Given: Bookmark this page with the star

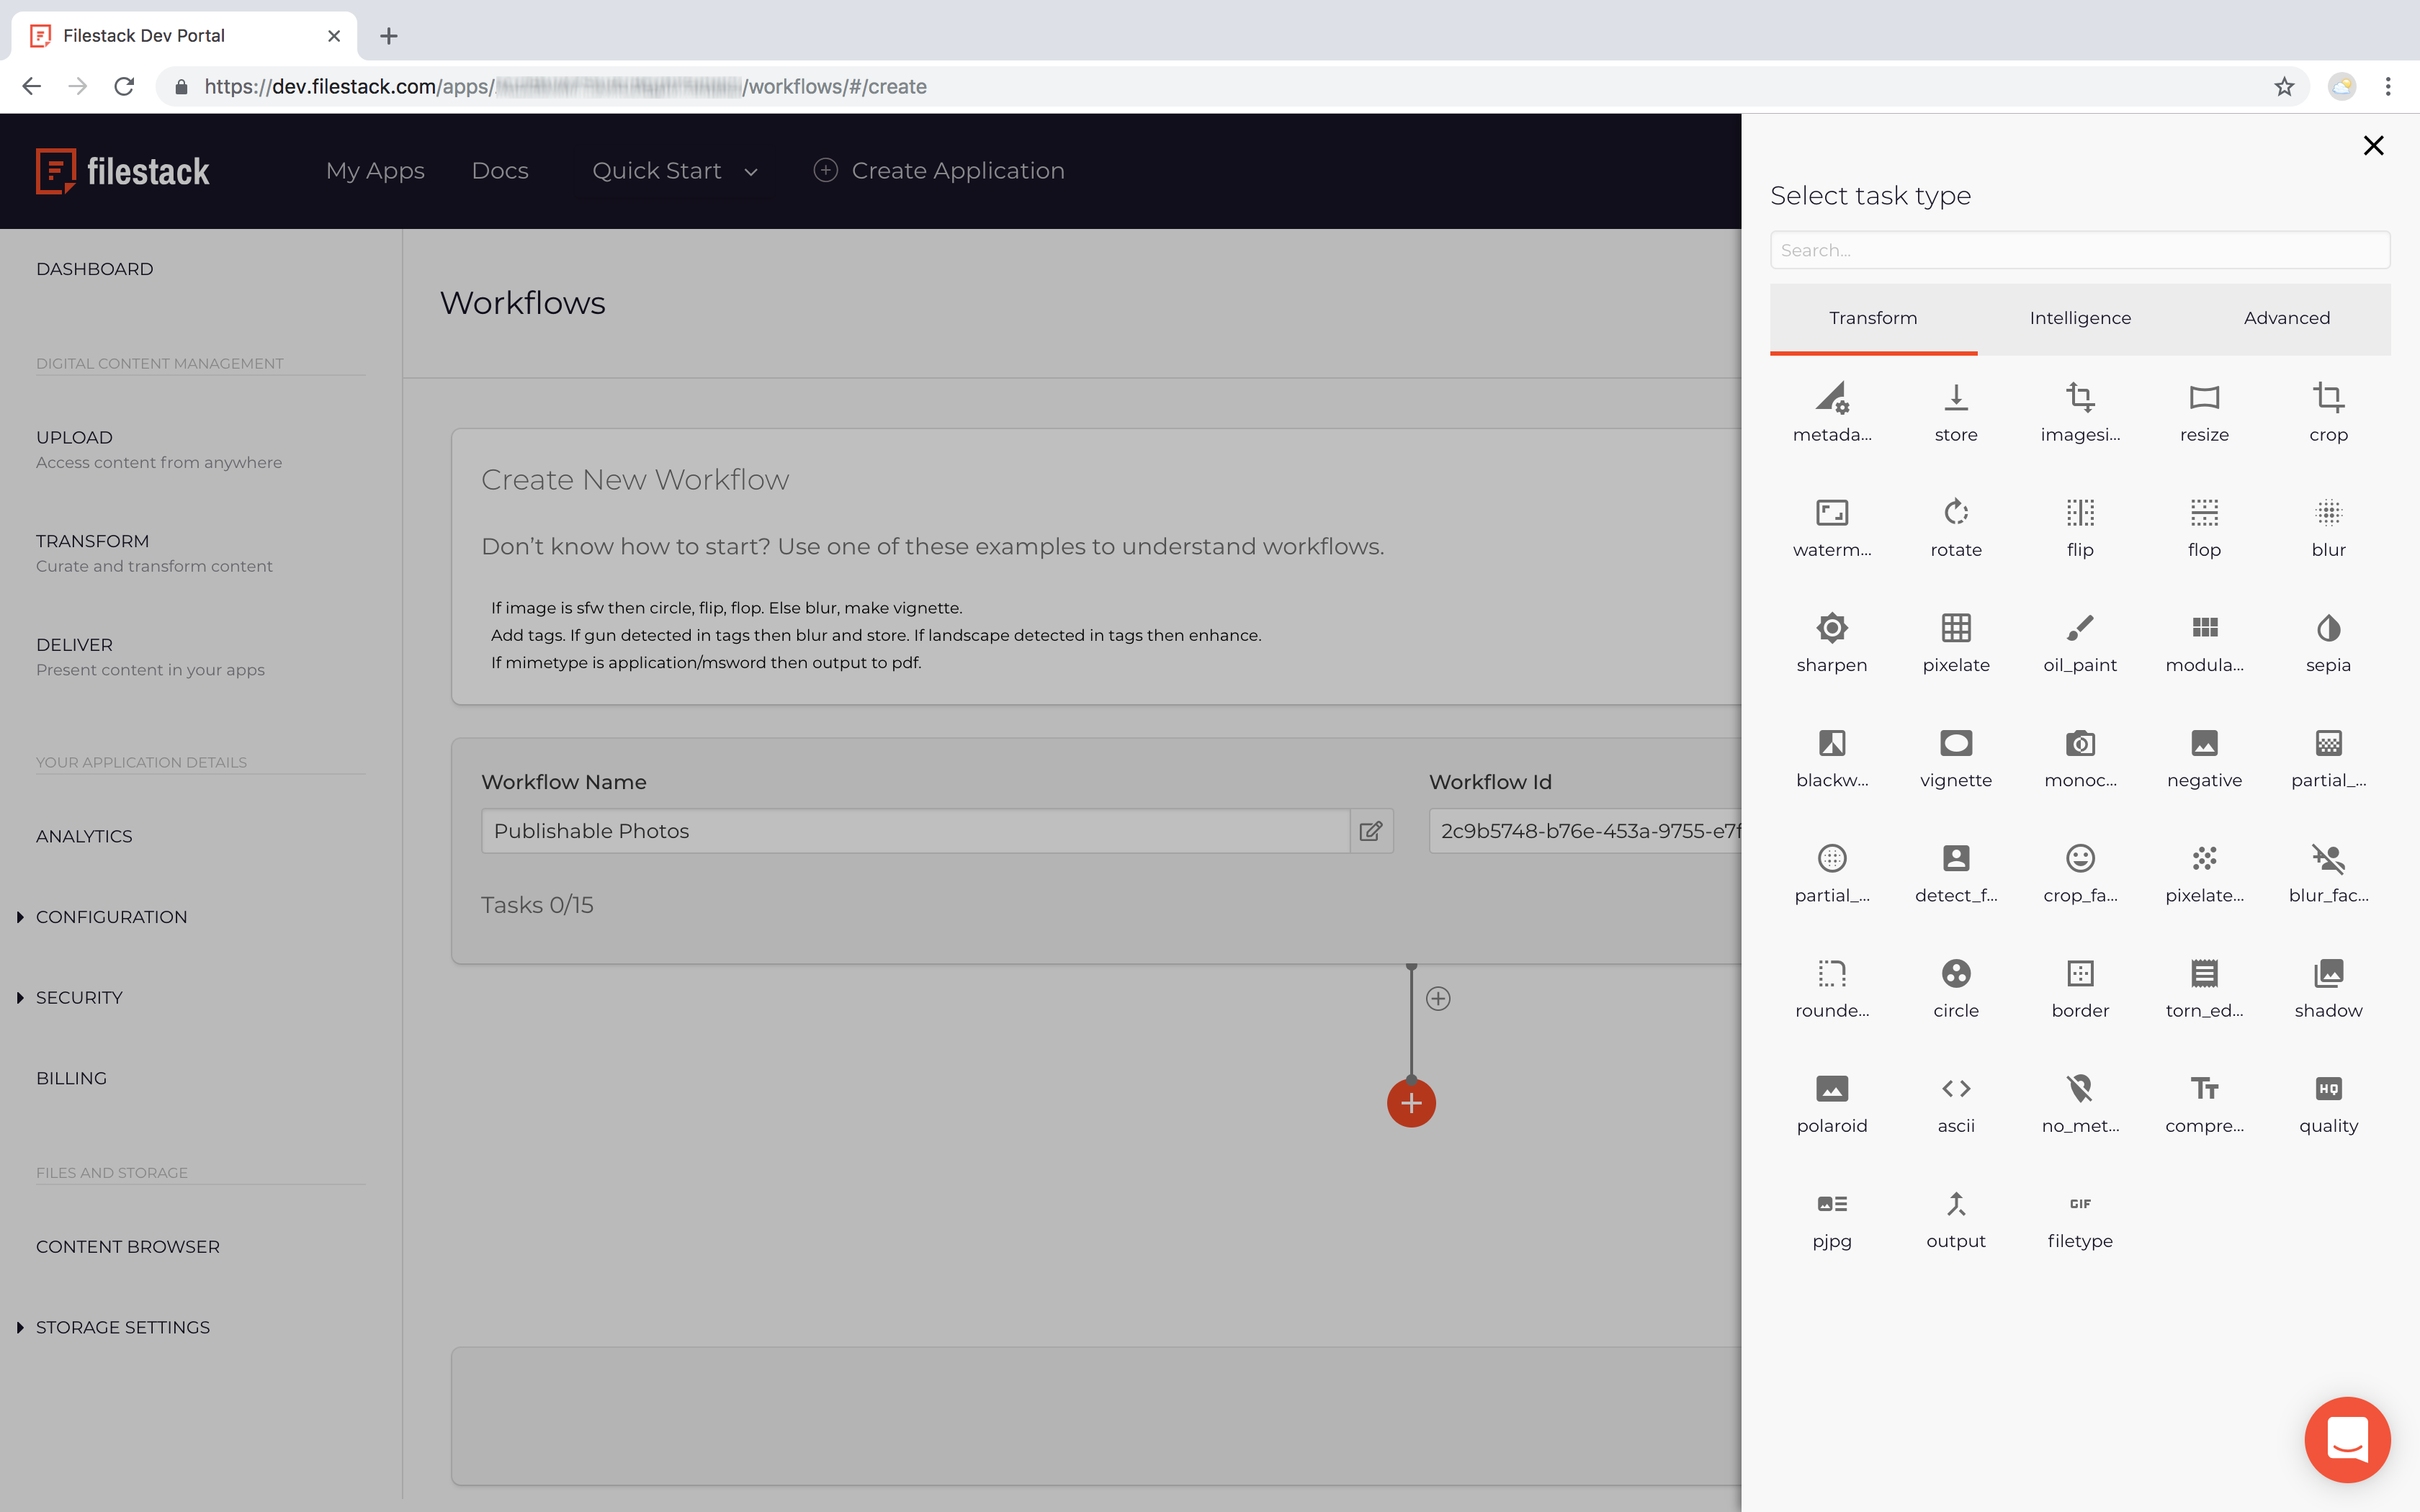Looking at the screenshot, I should (x=2284, y=87).
